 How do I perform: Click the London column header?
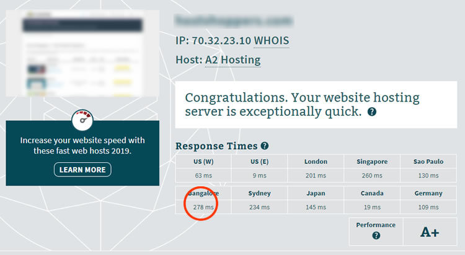pos(316,162)
